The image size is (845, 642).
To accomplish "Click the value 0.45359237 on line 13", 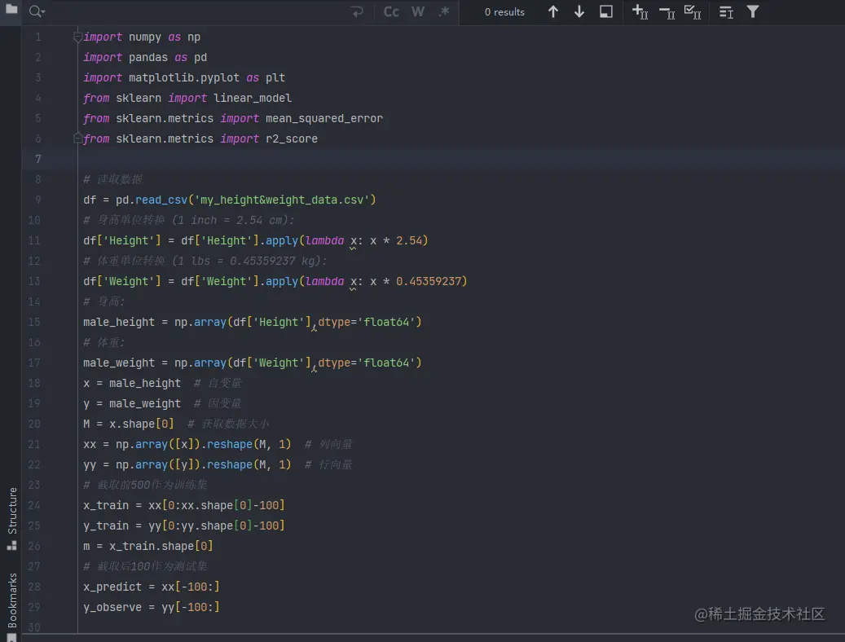I will click(429, 281).
